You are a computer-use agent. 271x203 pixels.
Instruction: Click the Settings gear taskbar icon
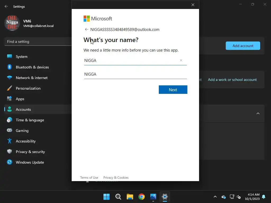pyautogui.click(x=165, y=197)
